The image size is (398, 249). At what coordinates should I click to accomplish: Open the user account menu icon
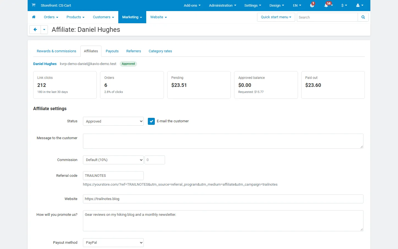click(x=360, y=5)
